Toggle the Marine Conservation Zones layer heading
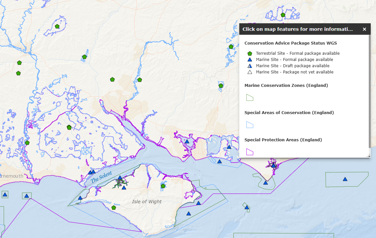 coord(287,85)
